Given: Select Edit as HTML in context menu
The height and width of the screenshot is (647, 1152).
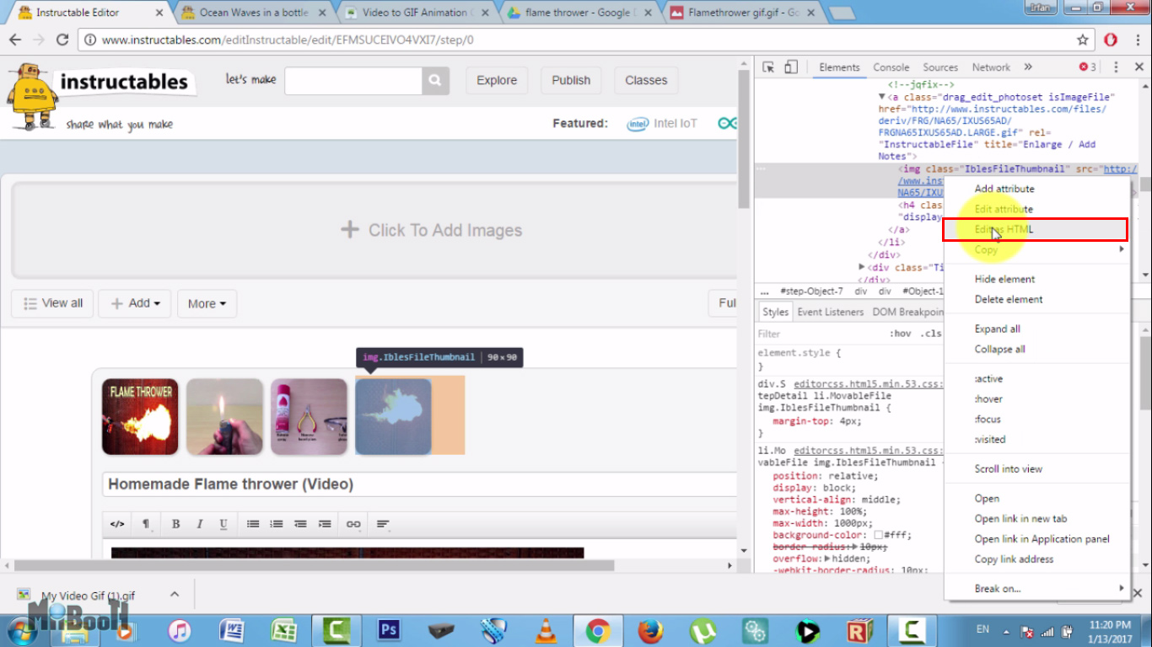Looking at the screenshot, I should tap(1037, 229).
